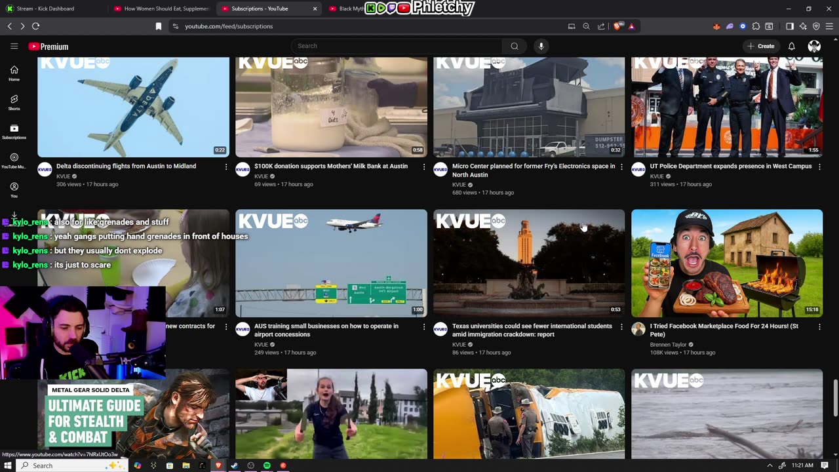
Task: Play the Facebook Marketplace Food thumbnail
Action: [x=727, y=263]
